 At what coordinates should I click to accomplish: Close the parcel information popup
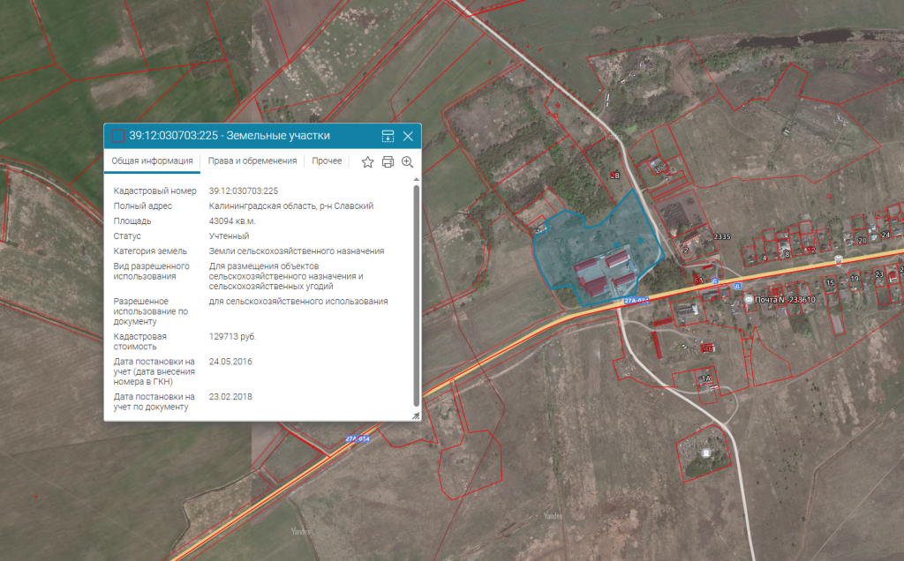point(408,136)
